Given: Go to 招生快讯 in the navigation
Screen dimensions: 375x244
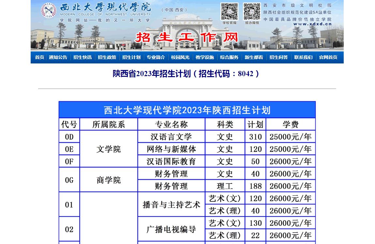Looking at the screenshot, I should click(82, 57).
